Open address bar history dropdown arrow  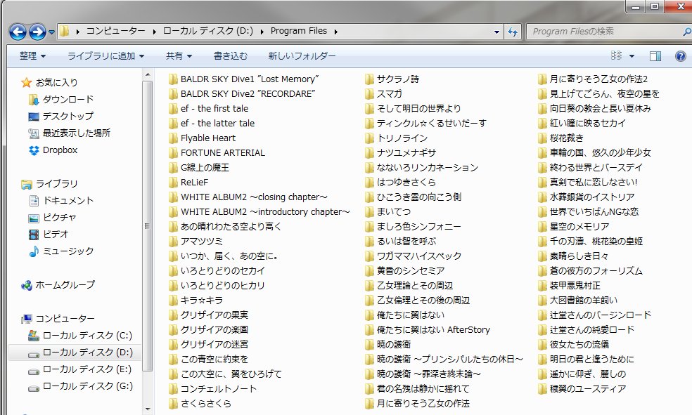(x=496, y=32)
